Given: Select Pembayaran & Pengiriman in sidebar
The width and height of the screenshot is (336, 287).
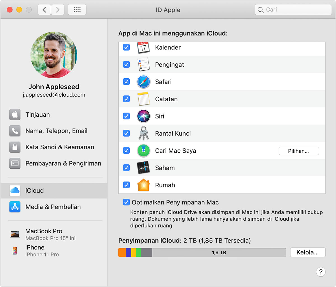Looking at the screenshot, I should click(54, 163).
